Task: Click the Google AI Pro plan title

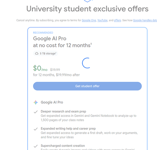Action: tap(50, 38)
